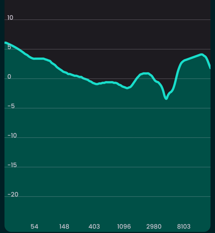Viewport: 215px width, 233px height.
Task: Click the 8103 Hz frequency axis label
Action: (184, 226)
